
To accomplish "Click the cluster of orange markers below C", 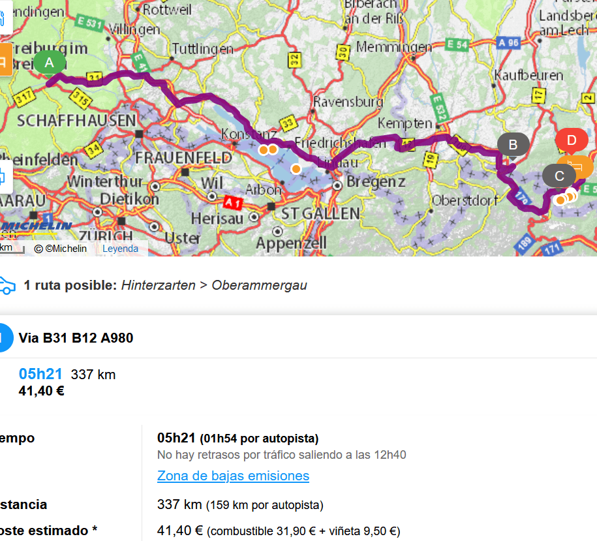I will click(566, 198).
